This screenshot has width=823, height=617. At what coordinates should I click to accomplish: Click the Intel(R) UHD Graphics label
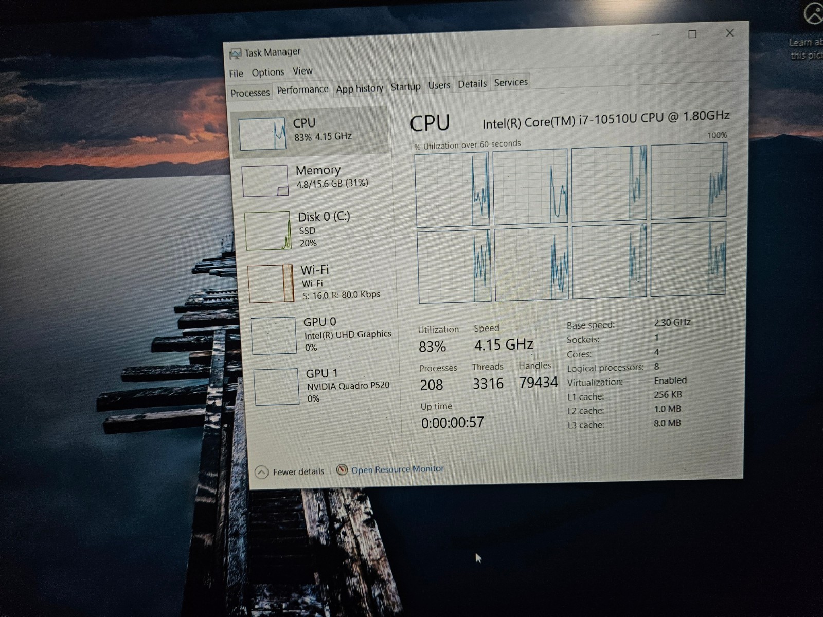point(348,335)
